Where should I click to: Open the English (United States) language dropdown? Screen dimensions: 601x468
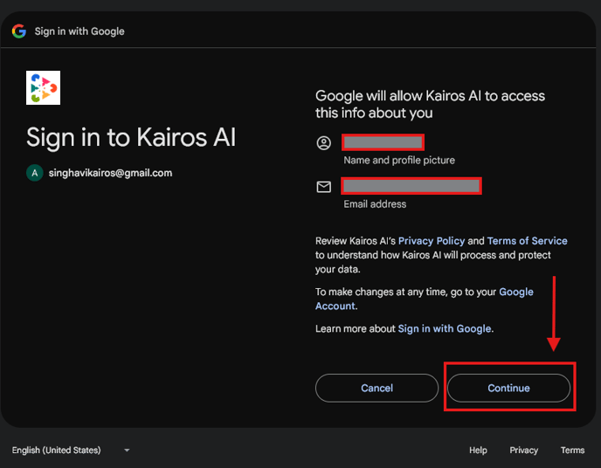(70, 451)
